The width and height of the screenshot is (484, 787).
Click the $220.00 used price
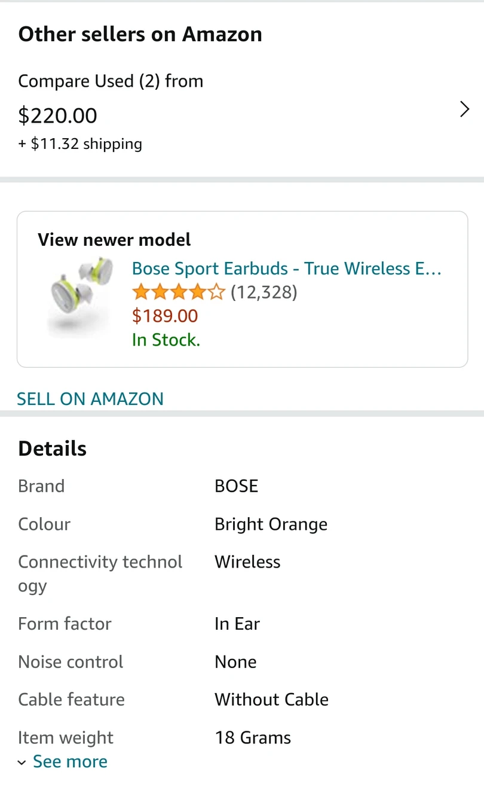pyautogui.click(x=57, y=115)
